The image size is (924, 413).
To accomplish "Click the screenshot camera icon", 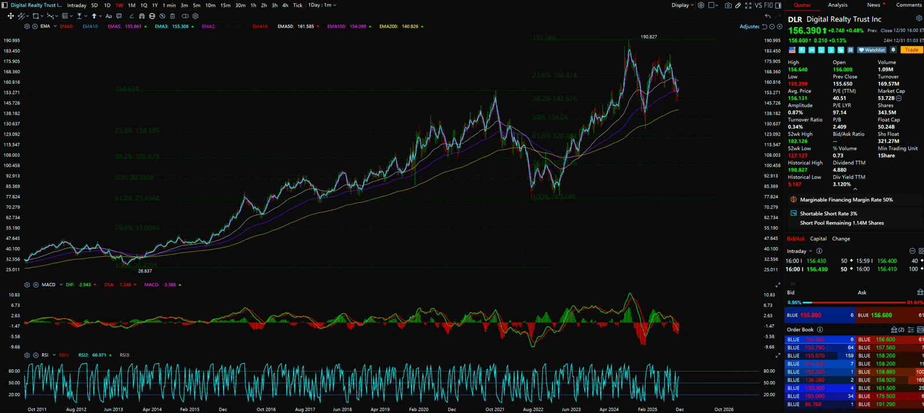I will [x=728, y=5].
